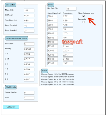Screen dimensions: 106x116
Task: Click the start Speed (km/hr) field
Action: [x=29, y=93]
